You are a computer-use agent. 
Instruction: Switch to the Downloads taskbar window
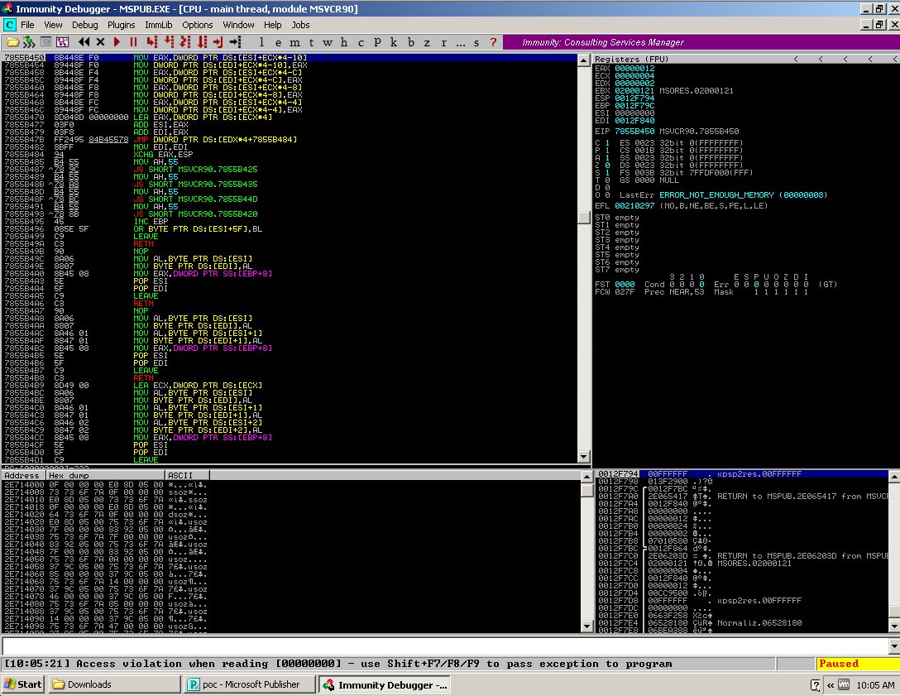115,684
